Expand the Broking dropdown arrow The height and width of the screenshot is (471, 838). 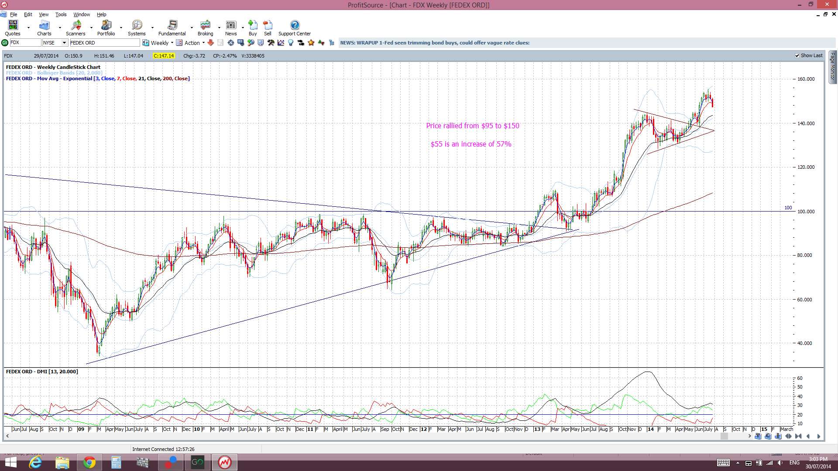[219, 27]
